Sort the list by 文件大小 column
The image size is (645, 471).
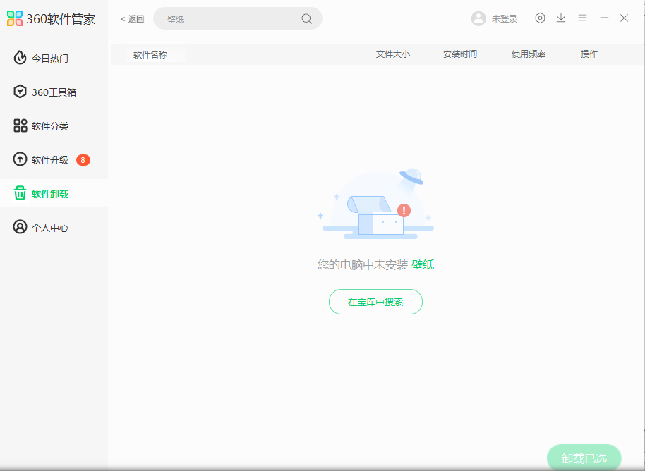point(392,54)
